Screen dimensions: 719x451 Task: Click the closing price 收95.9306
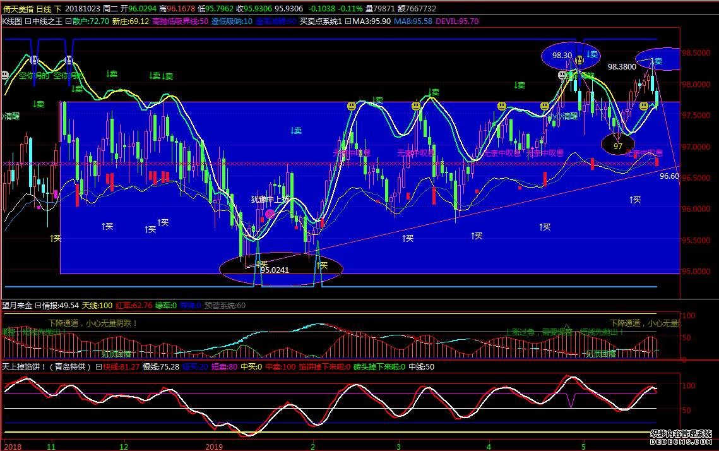[254, 9]
